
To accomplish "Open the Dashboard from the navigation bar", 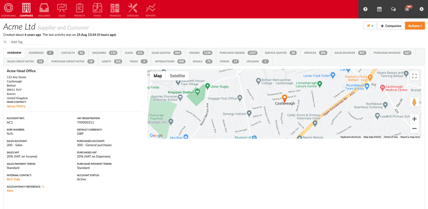I will (x=8, y=9).
